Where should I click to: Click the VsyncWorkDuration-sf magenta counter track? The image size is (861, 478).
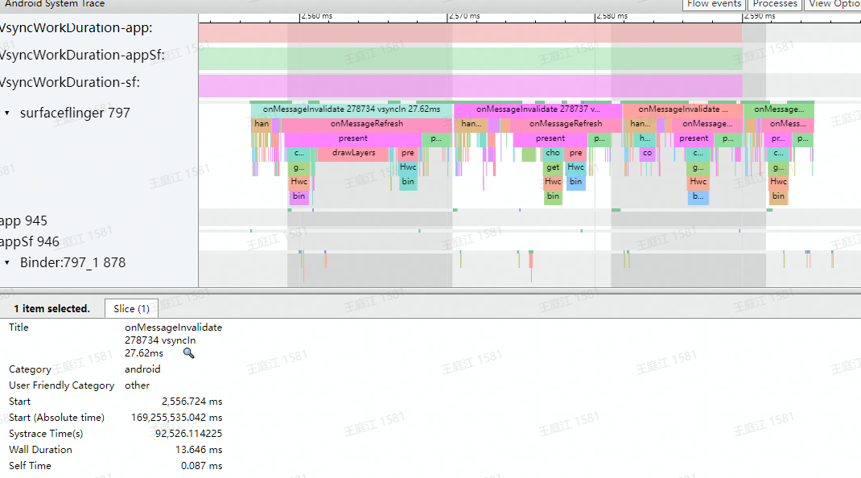[470, 86]
